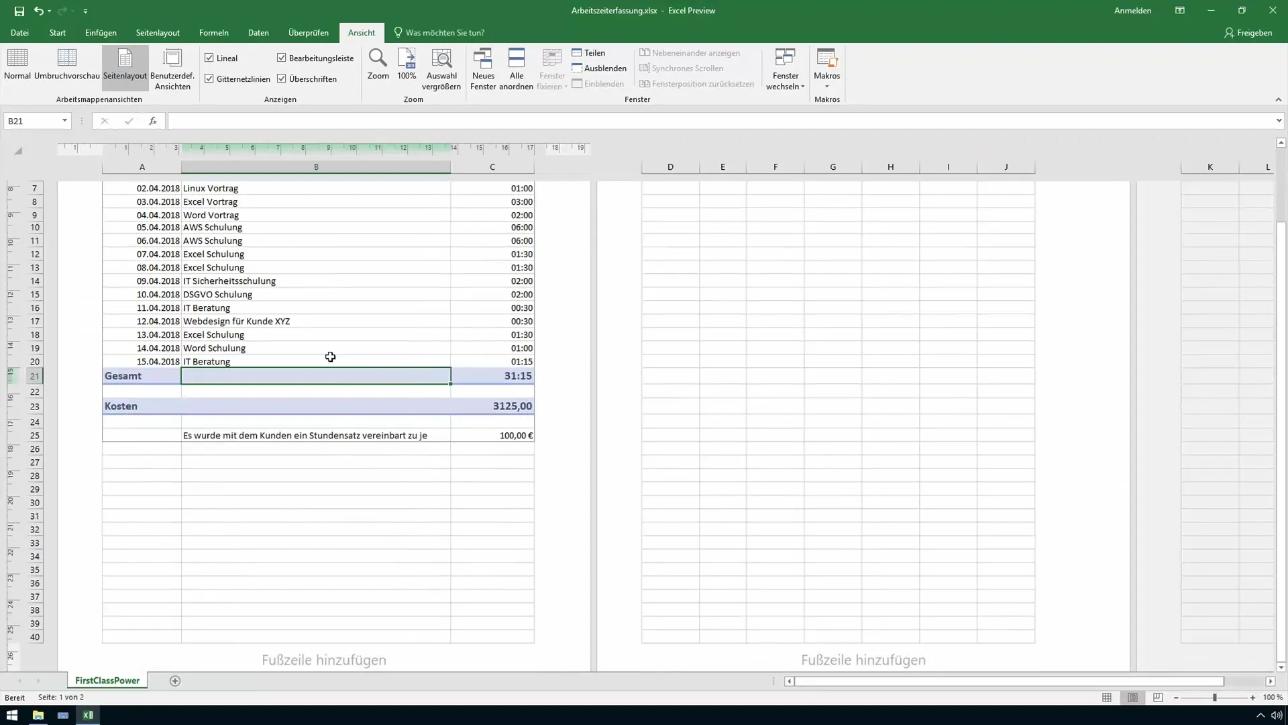Open a Neues Fenster window

pos(483,68)
